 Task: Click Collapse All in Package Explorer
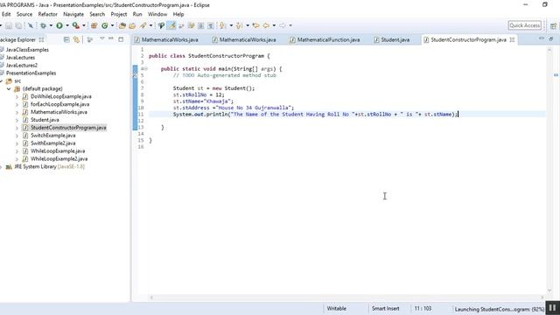(x=66, y=39)
